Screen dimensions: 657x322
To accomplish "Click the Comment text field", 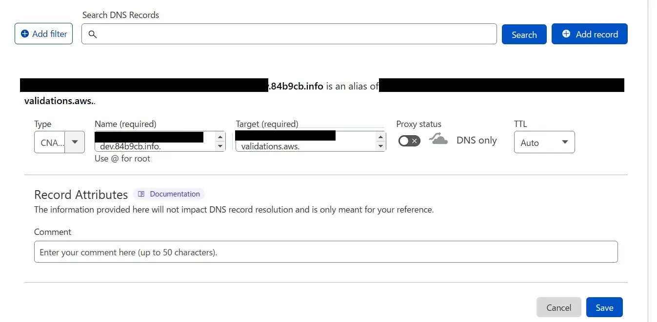I will pyautogui.click(x=325, y=252).
